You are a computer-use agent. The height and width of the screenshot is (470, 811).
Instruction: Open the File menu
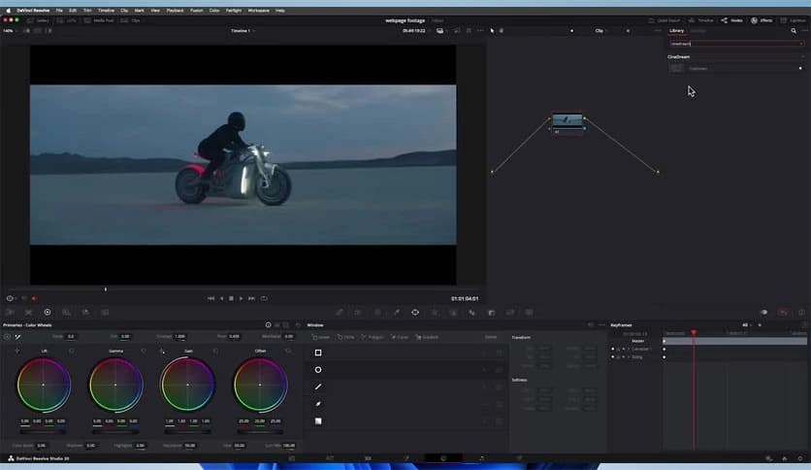click(59, 11)
